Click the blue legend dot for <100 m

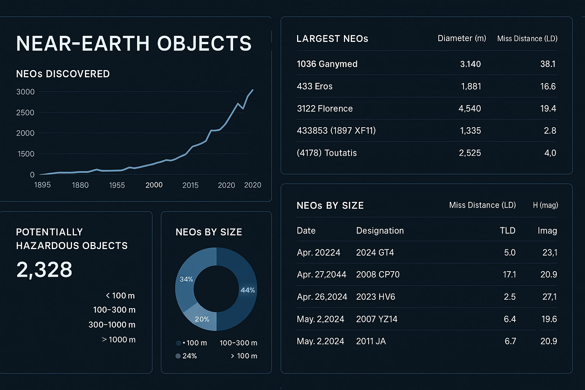(x=178, y=343)
